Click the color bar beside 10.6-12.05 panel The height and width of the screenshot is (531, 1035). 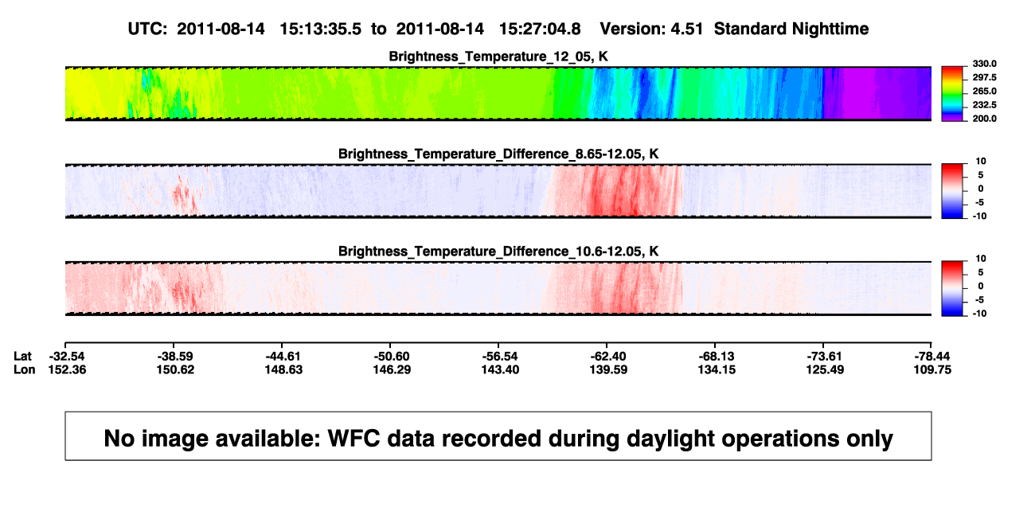tap(953, 288)
